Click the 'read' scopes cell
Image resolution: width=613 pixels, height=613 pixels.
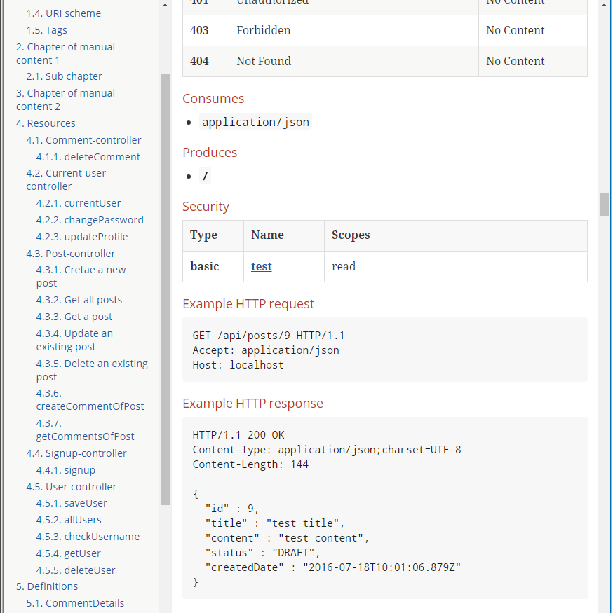[x=456, y=267]
